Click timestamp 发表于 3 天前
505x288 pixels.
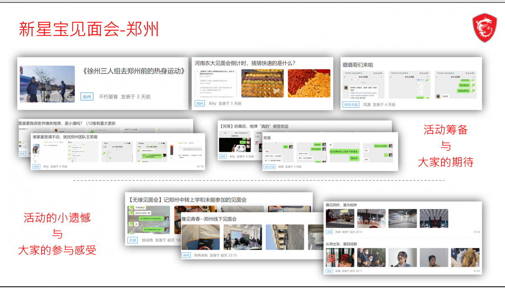[x=136, y=97]
